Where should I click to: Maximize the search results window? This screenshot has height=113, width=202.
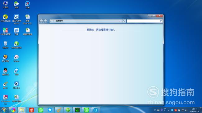point(154,16)
